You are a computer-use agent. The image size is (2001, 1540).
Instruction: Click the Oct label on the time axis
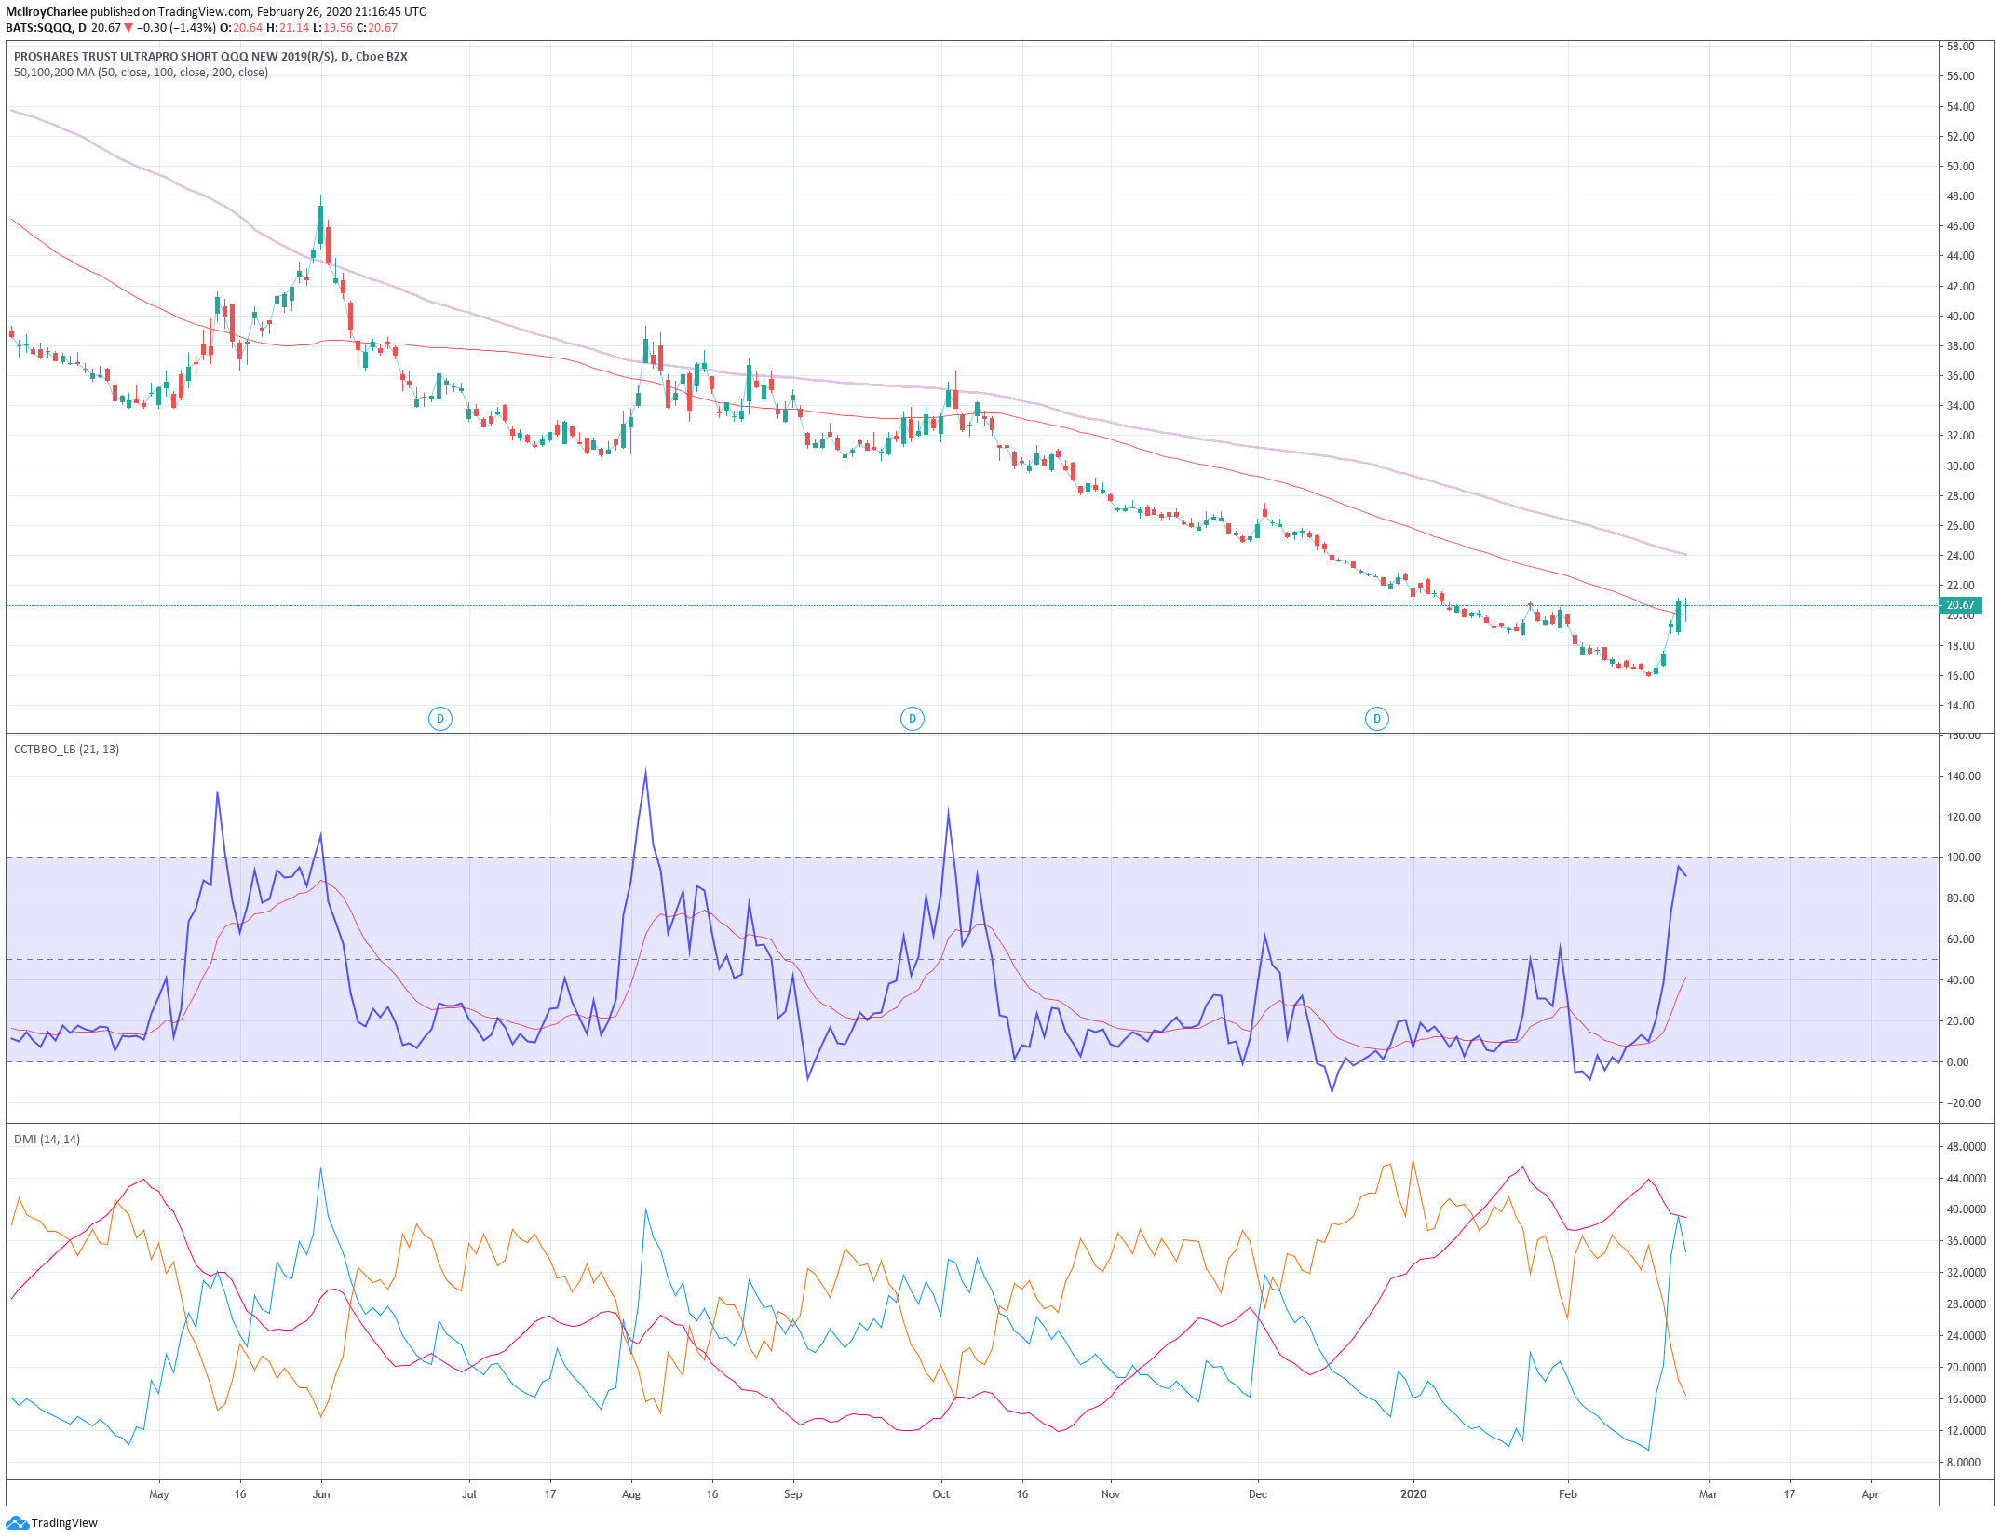click(941, 1493)
